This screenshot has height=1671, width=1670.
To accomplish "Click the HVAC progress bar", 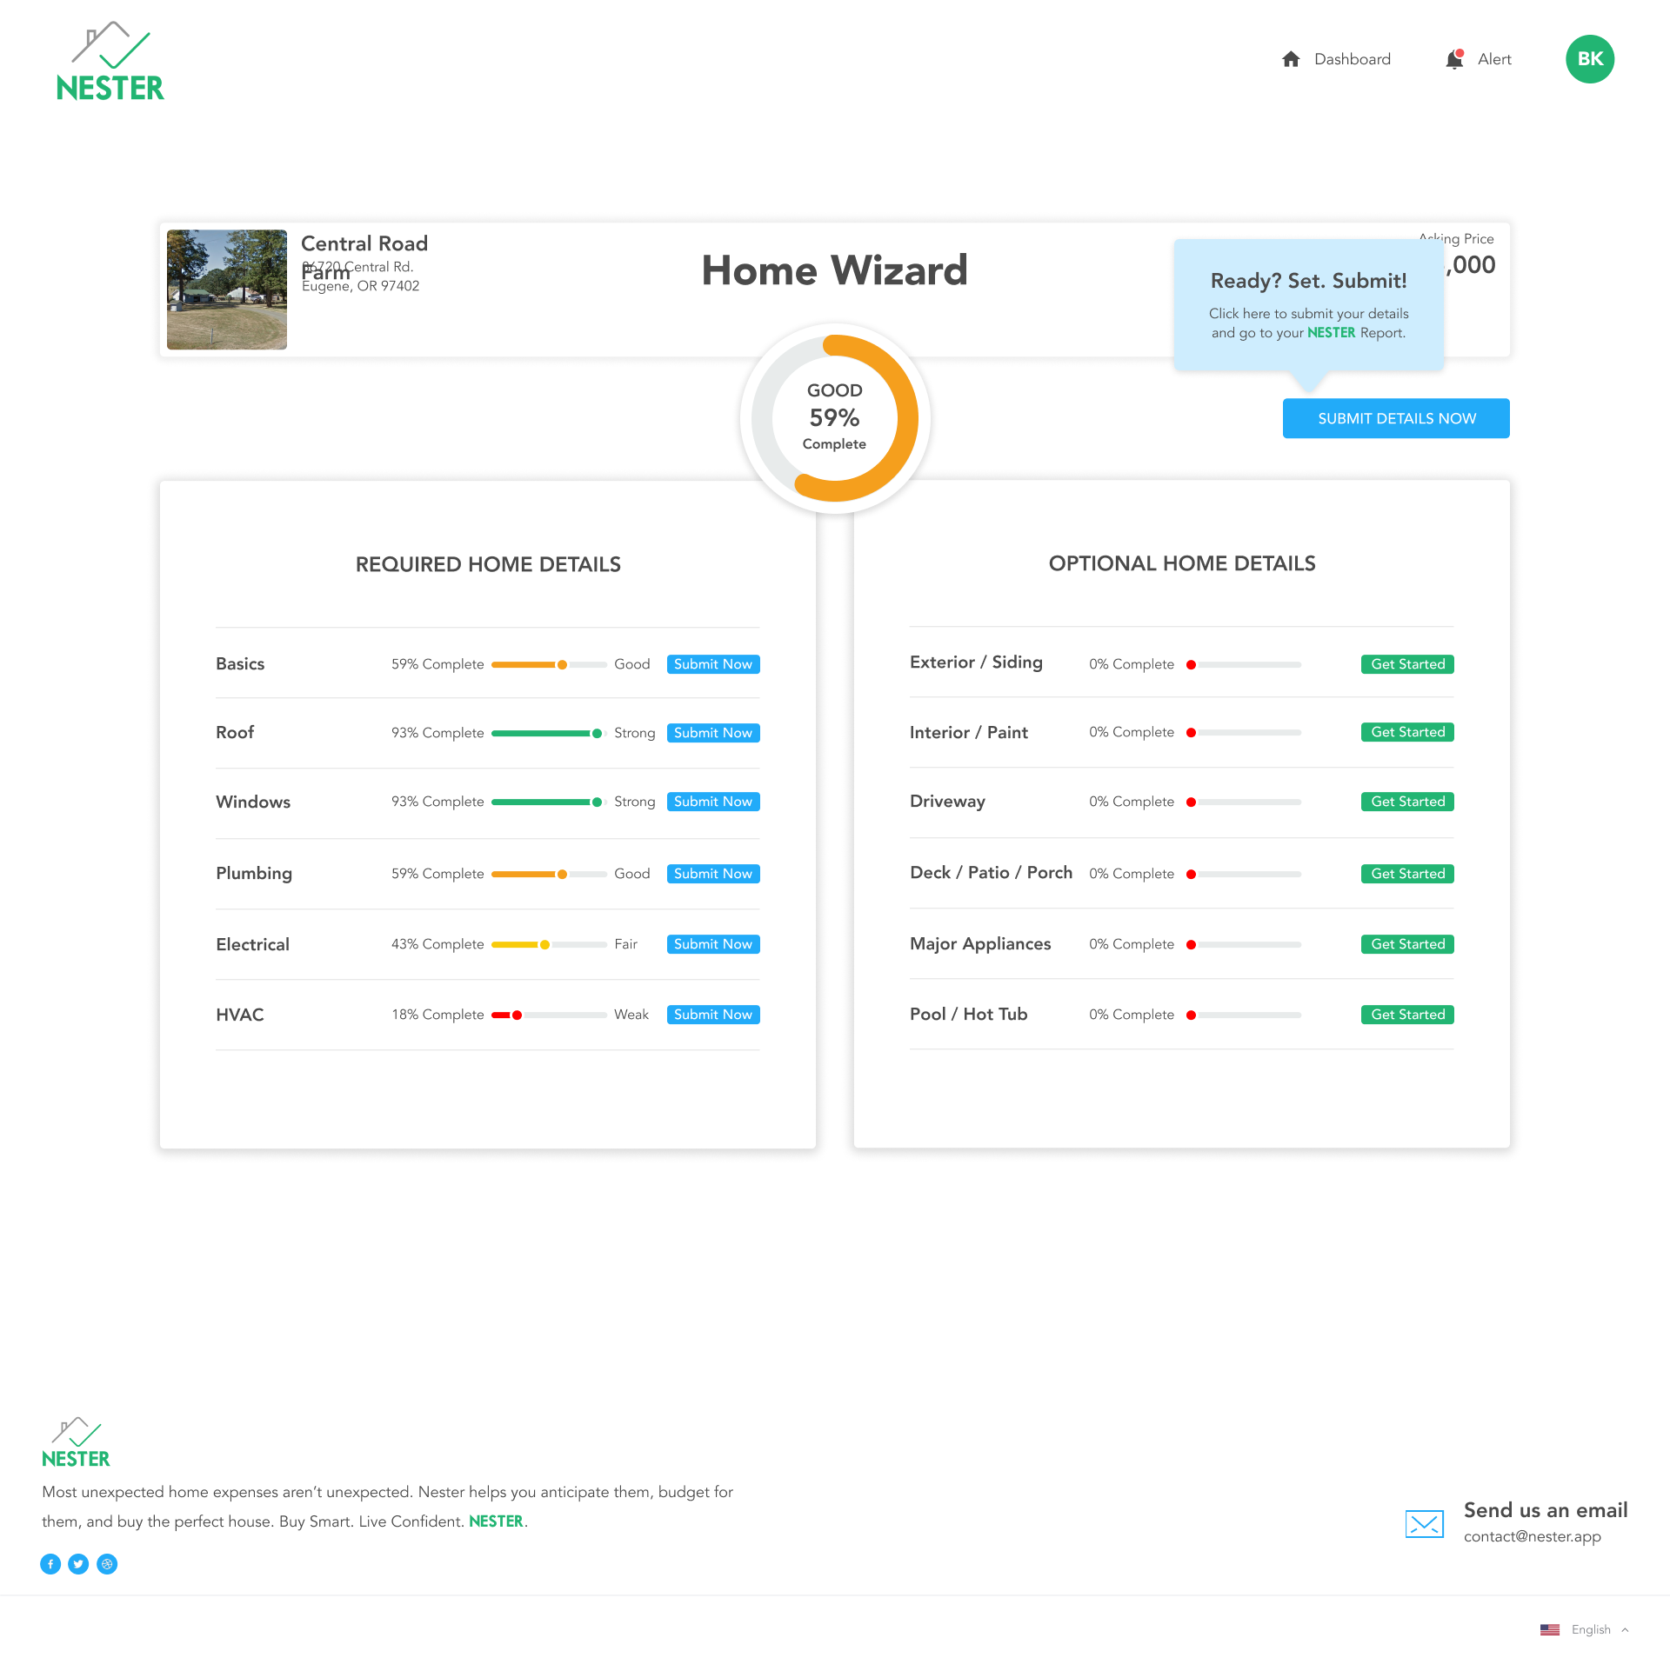I will (x=549, y=1015).
